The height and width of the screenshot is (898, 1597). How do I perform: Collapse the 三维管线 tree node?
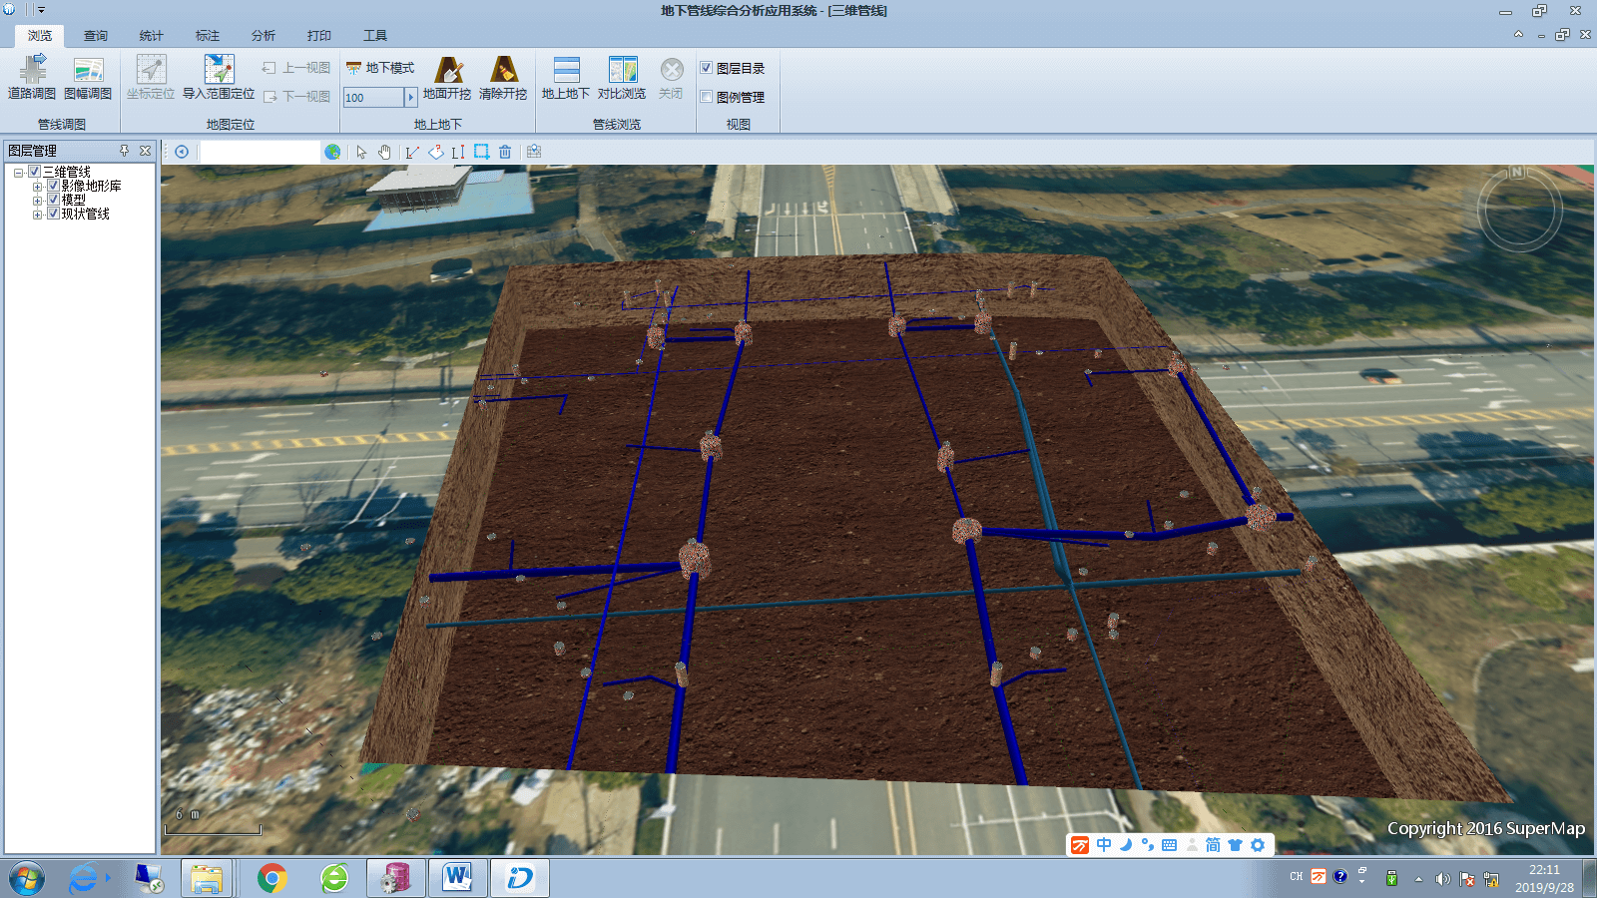pyautogui.click(x=18, y=173)
